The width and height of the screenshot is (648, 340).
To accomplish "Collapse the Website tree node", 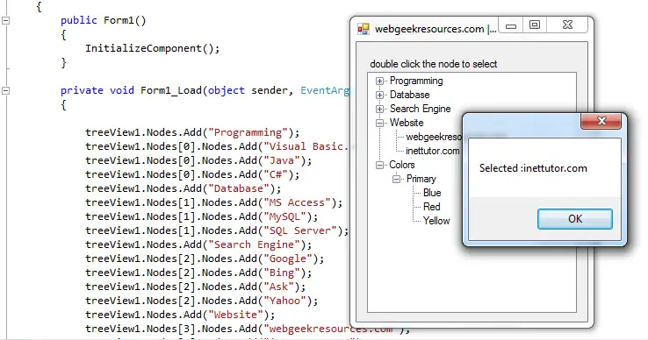I will coord(379,123).
